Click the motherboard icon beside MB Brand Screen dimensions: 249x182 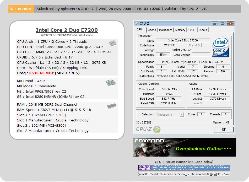pyautogui.click(x=111, y=83)
